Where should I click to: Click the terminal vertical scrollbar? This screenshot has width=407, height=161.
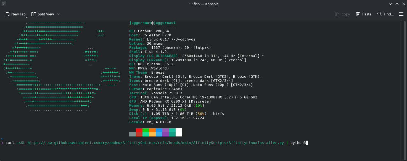[x=404, y=90]
